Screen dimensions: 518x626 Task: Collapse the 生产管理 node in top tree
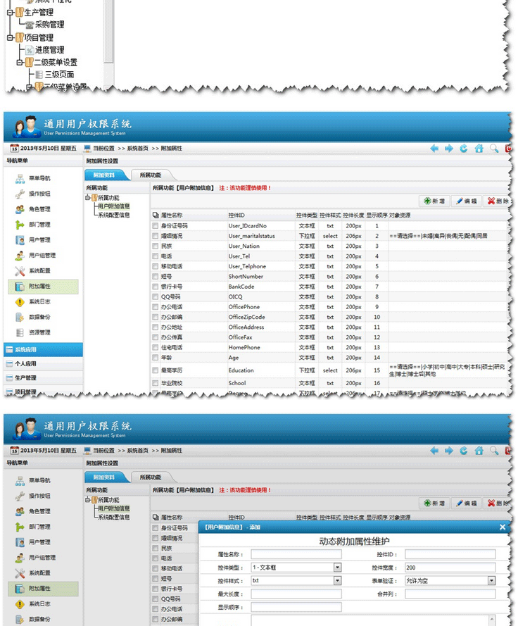(x=10, y=13)
